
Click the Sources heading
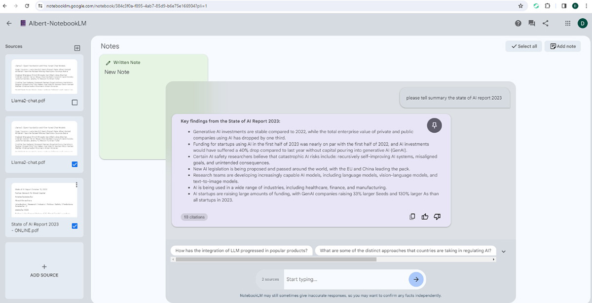14,46
